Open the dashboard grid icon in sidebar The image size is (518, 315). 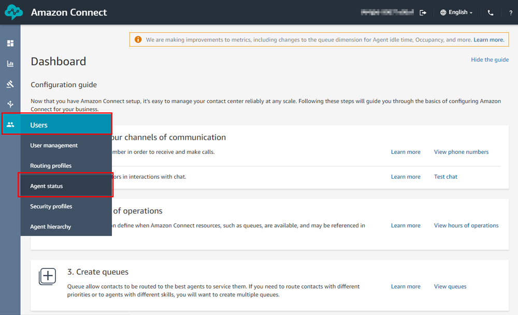click(10, 44)
